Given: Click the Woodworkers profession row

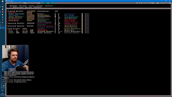Looking at the screenshot, I should (48, 15).
